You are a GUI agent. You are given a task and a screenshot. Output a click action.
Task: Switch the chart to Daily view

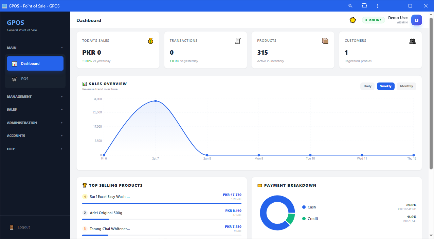pyautogui.click(x=367, y=86)
